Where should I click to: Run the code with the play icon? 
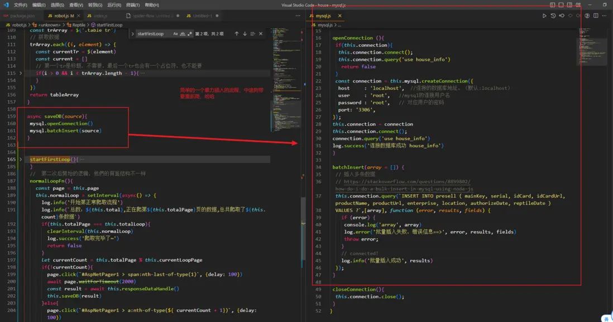(544, 16)
